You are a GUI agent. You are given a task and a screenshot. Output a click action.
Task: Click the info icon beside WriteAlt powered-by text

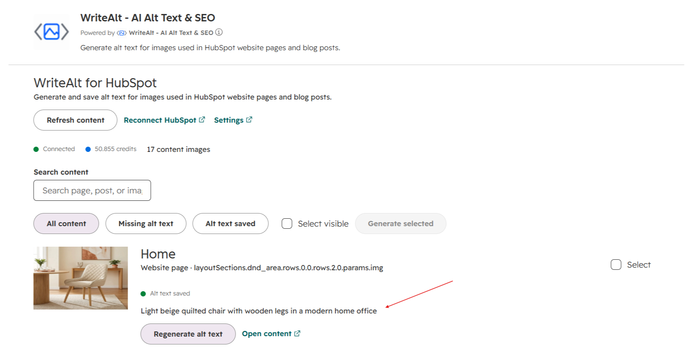[x=219, y=32]
